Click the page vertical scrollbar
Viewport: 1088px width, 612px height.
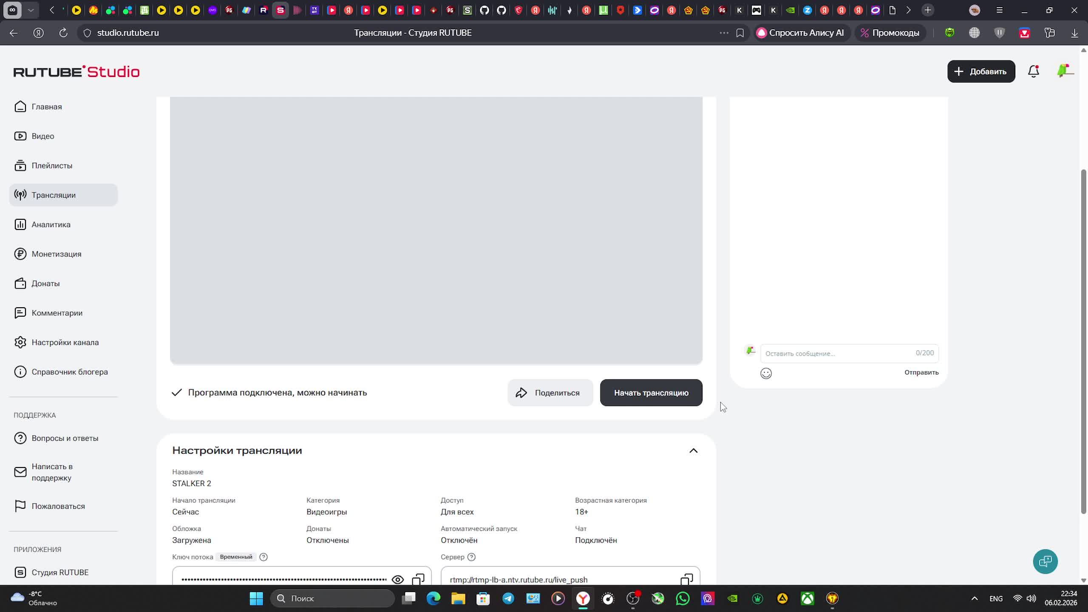(x=1083, y=340)
